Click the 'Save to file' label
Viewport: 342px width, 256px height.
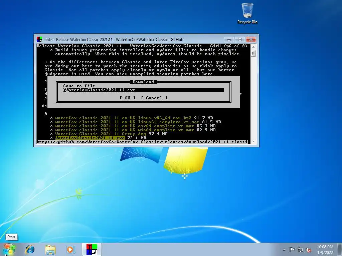(x=79, y=86)
